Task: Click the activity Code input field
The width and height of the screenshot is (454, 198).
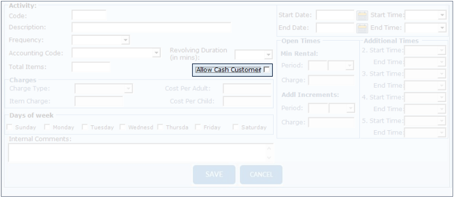Action: (89, 16)
